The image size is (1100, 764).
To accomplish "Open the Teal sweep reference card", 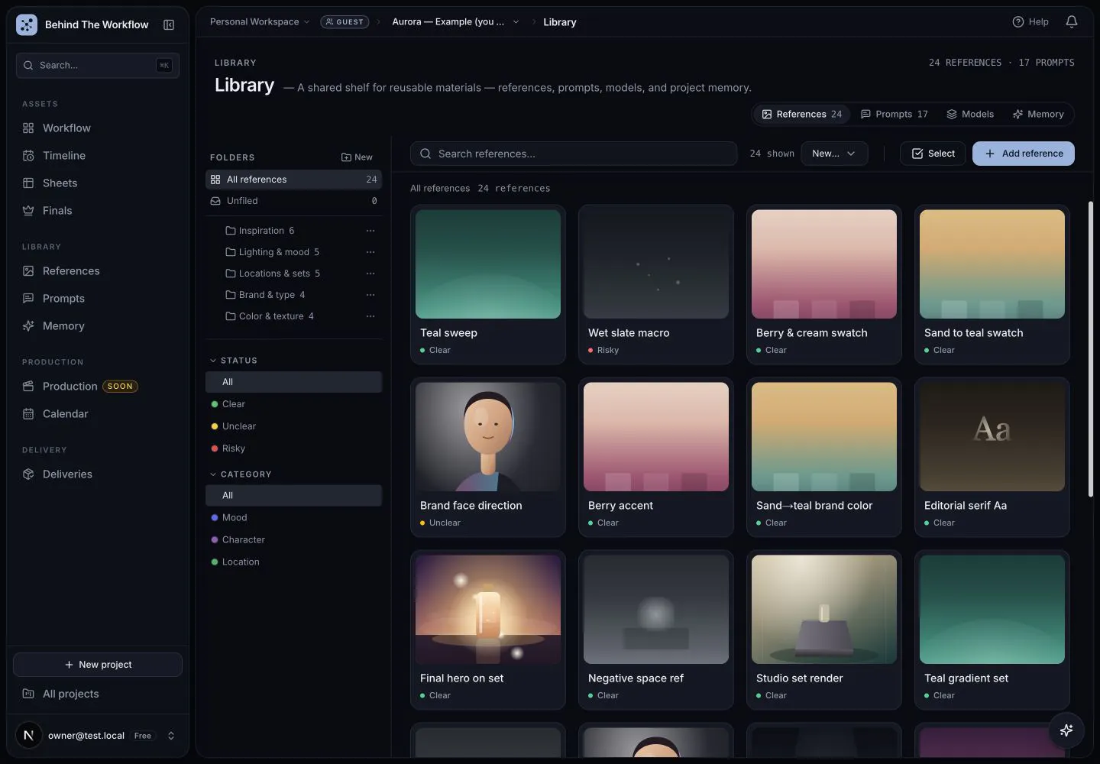I will coord(488,284).
